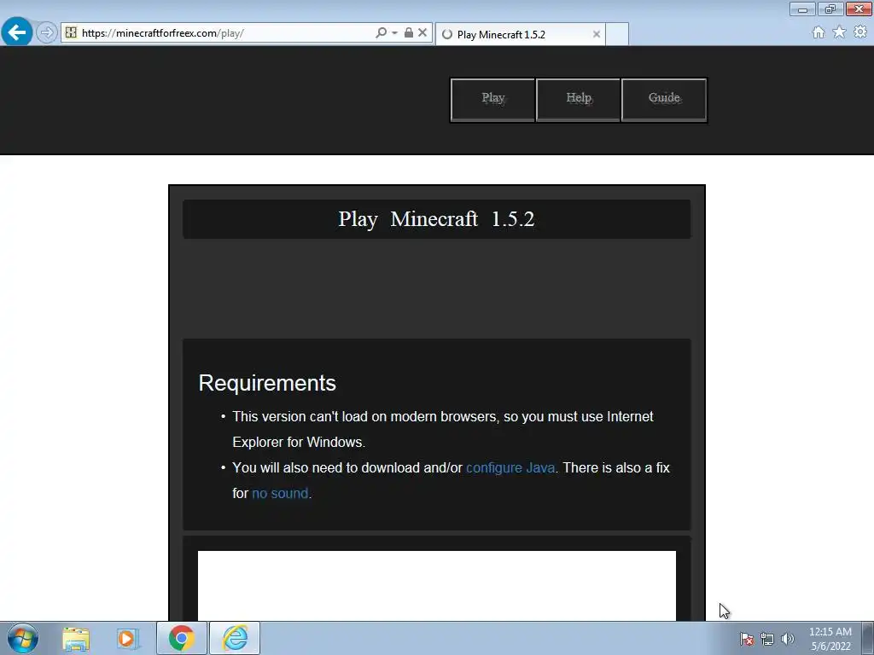This screenshot has height=655, width=874.
Task: Click the site favicon in address bar
Action: [x=71, y=33]
